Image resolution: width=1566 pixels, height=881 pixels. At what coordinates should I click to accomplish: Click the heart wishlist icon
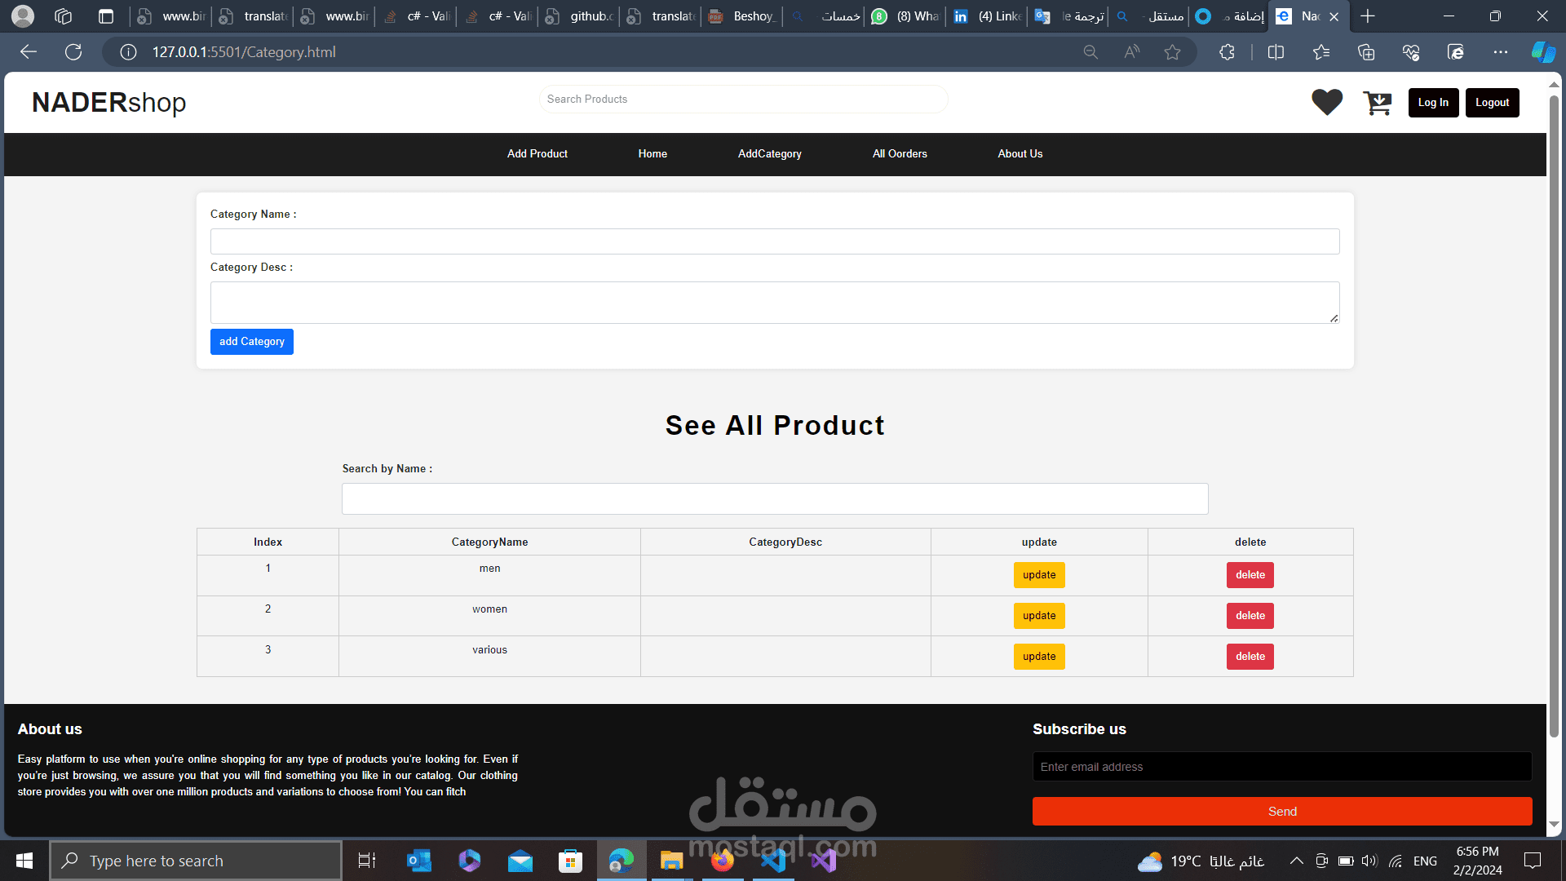click(x=1326, y=102)
